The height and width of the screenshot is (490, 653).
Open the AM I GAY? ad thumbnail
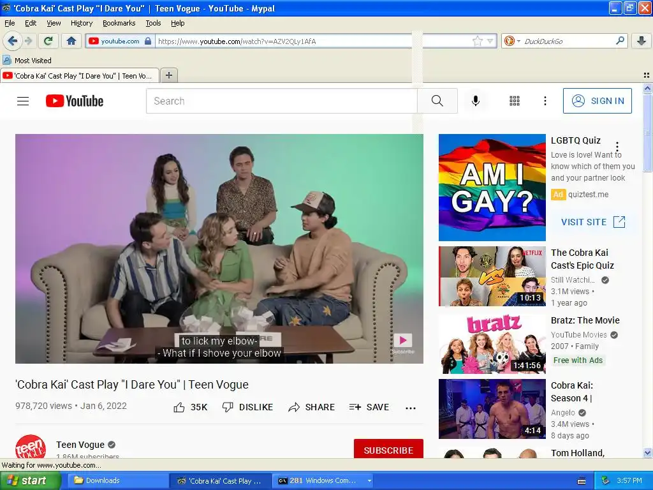(492, 188)
